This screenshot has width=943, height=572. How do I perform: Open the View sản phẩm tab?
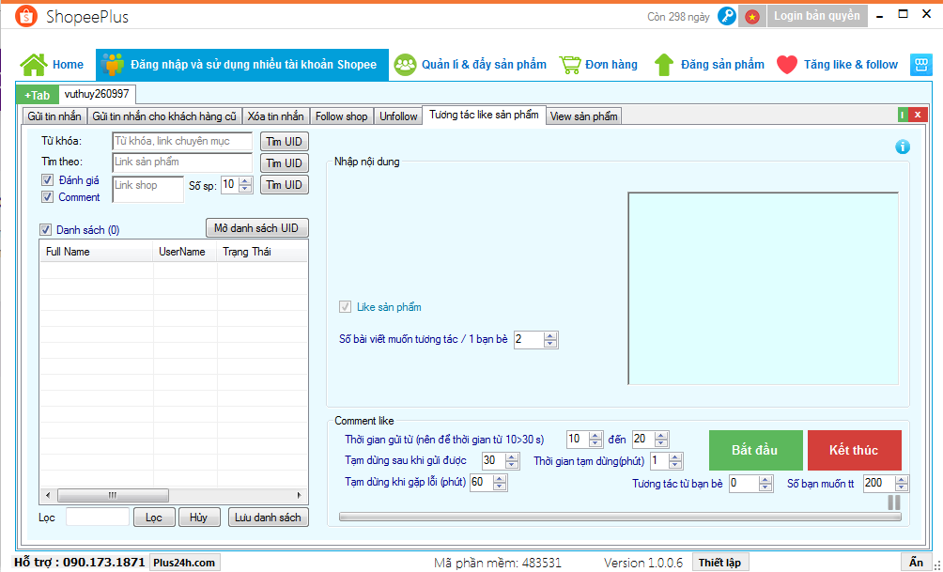pos(583,116)
